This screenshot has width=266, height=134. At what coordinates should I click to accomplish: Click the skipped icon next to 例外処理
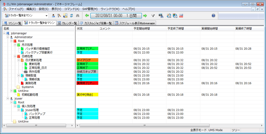(26, 72)
